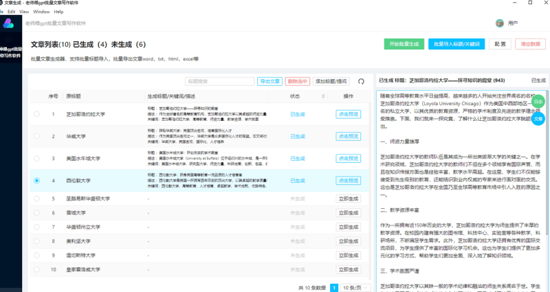Click the 用户 username label
Screen dimensions: 550x292
pos(512,23)
